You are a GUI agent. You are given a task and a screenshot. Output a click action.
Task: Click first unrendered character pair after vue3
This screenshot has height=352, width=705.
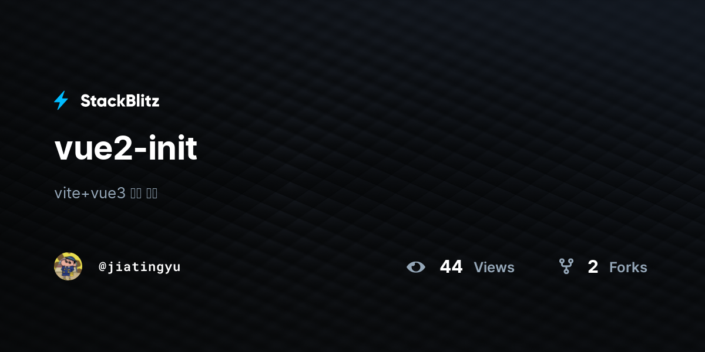(x=136, y=193)
